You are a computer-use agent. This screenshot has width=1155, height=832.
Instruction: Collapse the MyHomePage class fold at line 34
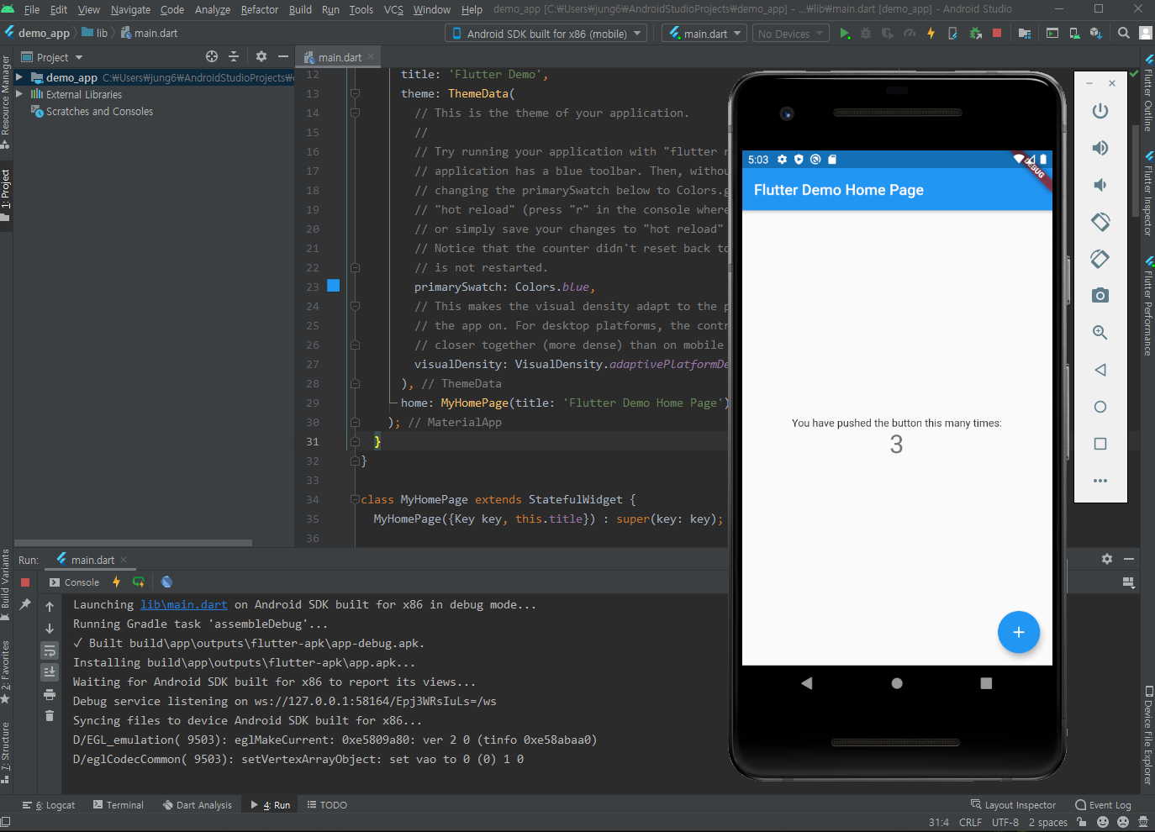coord(355,499)
